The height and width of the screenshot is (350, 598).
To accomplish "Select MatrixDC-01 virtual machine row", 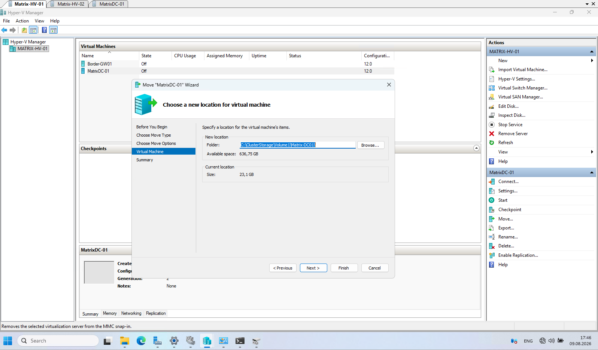I will coord(237,71).
